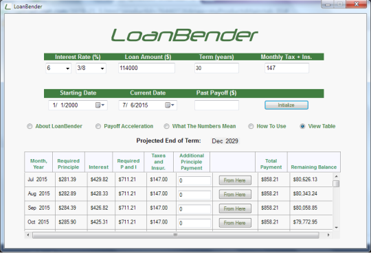Click additional principle payment field for Sep 2015
Viewport: 371px width, 253px height.
pos(194,209)
